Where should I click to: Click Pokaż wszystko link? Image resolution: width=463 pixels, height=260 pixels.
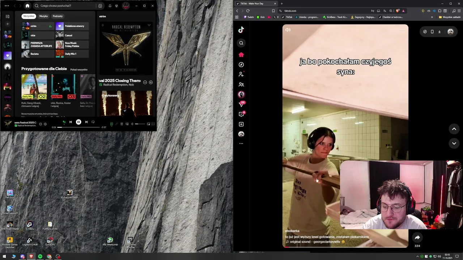(79, 70)
